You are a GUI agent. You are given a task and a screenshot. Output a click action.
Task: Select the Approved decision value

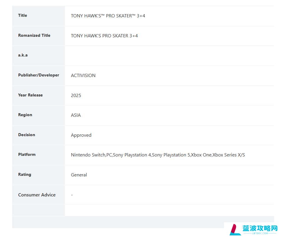click(81, 135)
